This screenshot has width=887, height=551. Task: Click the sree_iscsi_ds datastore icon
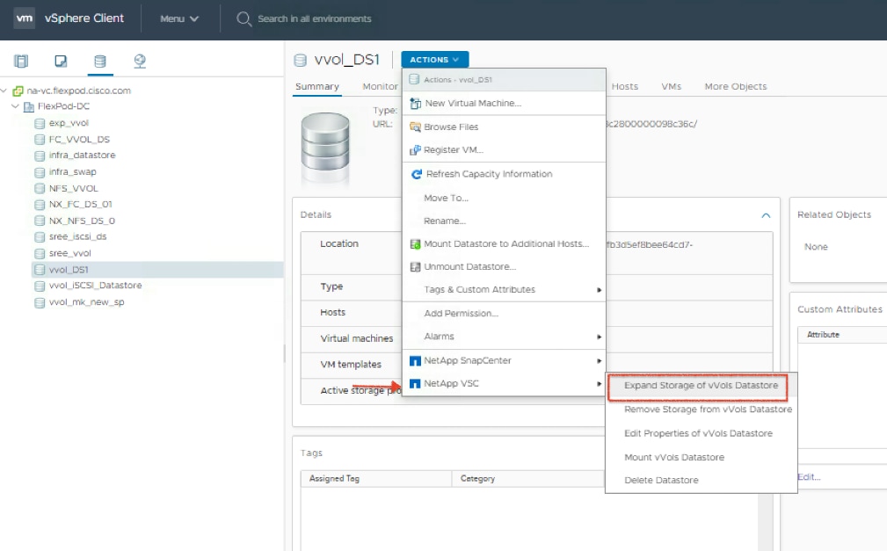coord(40,237)
